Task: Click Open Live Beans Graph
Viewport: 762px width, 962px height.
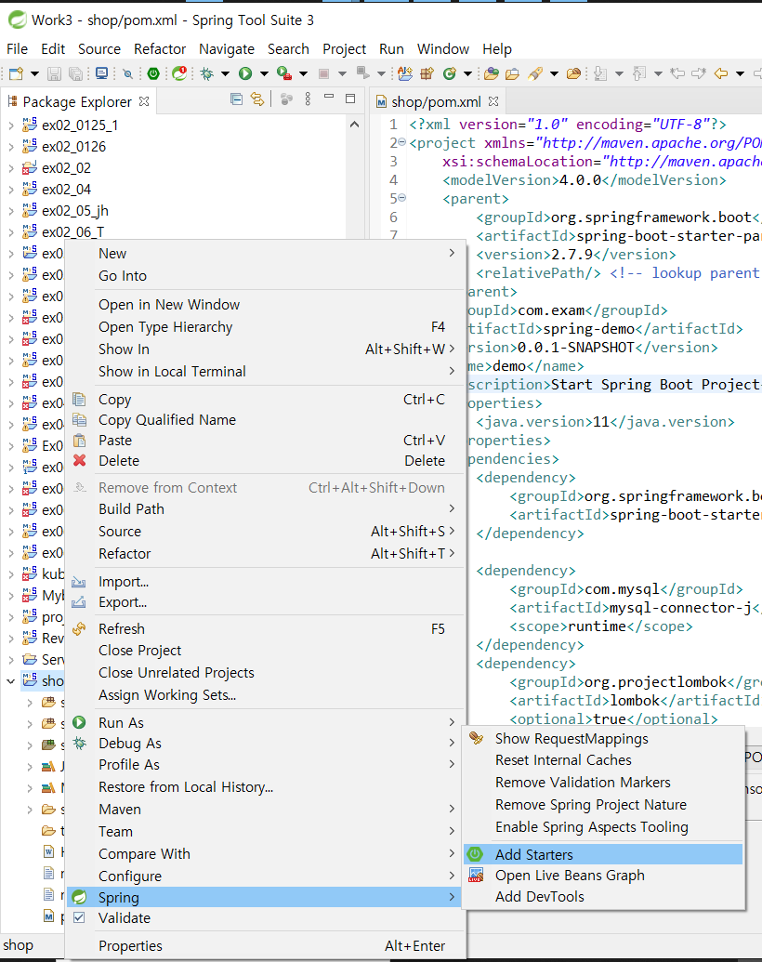Action: coord(603,876)
